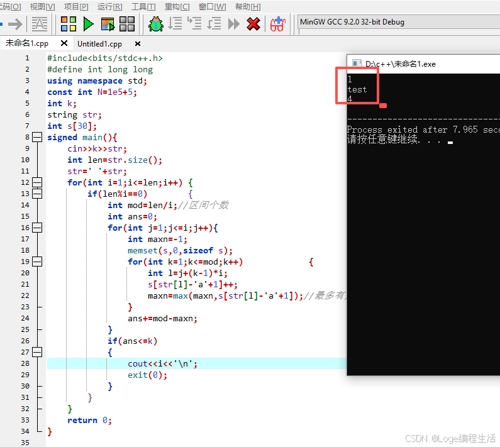Click the Step Over debug icon
This screenshot has width=500, height=447.
click(175, 23)
